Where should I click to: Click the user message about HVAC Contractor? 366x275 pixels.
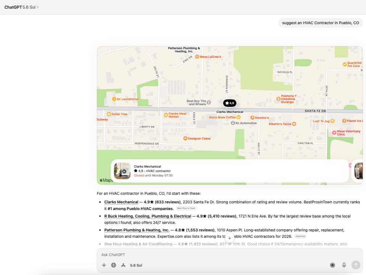pyautogui.click(x=321, y=23)
